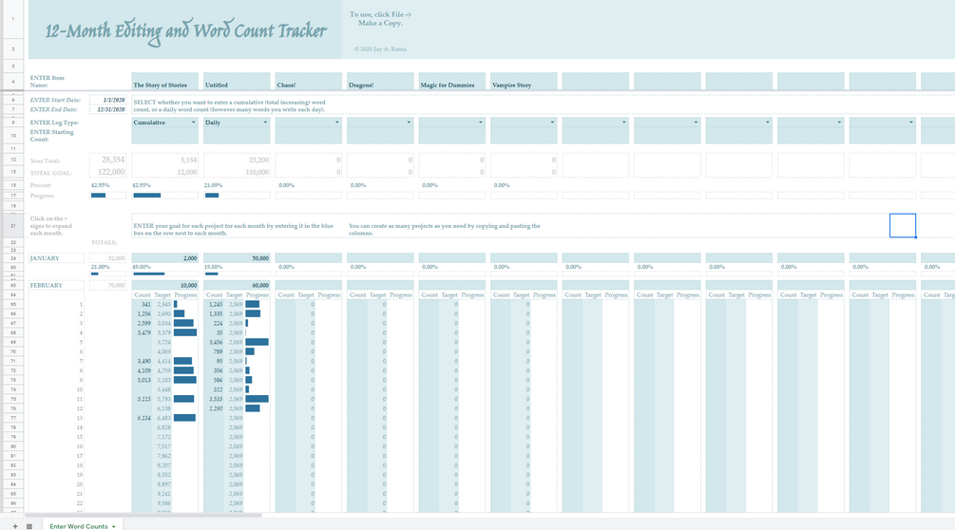Click February goal cell 60,000

(237, 285)
